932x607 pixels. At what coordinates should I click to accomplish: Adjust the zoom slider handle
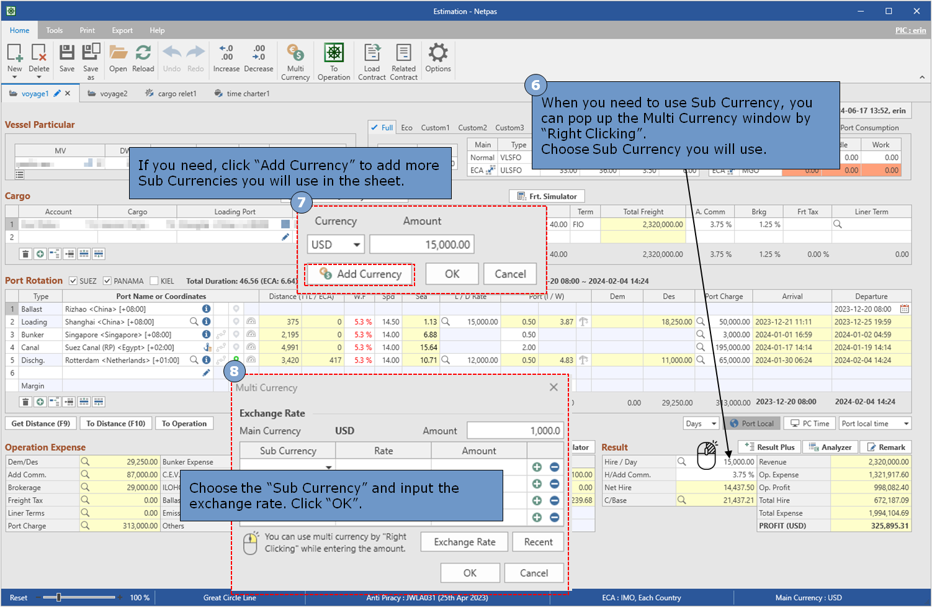(59, 597)
